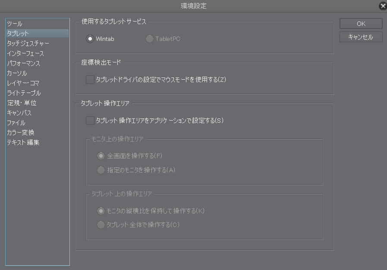The image size is (387, 270).
Task: Select ファイル in the settings list
Action: pos(16,123)
